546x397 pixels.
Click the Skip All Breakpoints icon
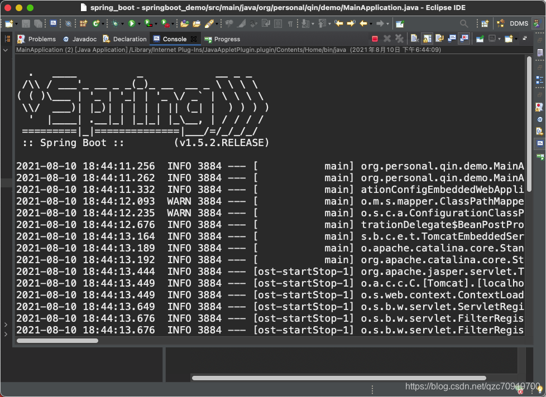[69, 23]
